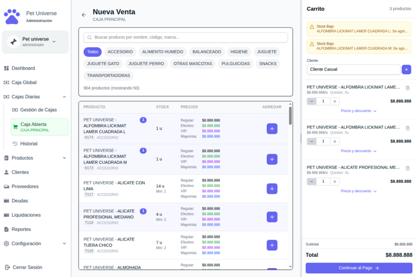Open the Reportes section

click(x=22, y=229)
